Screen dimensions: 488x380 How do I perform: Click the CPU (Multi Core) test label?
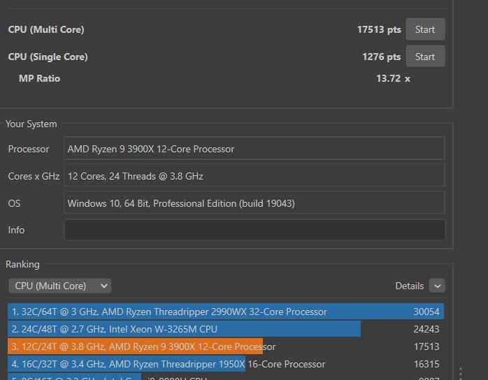(46, 29)
